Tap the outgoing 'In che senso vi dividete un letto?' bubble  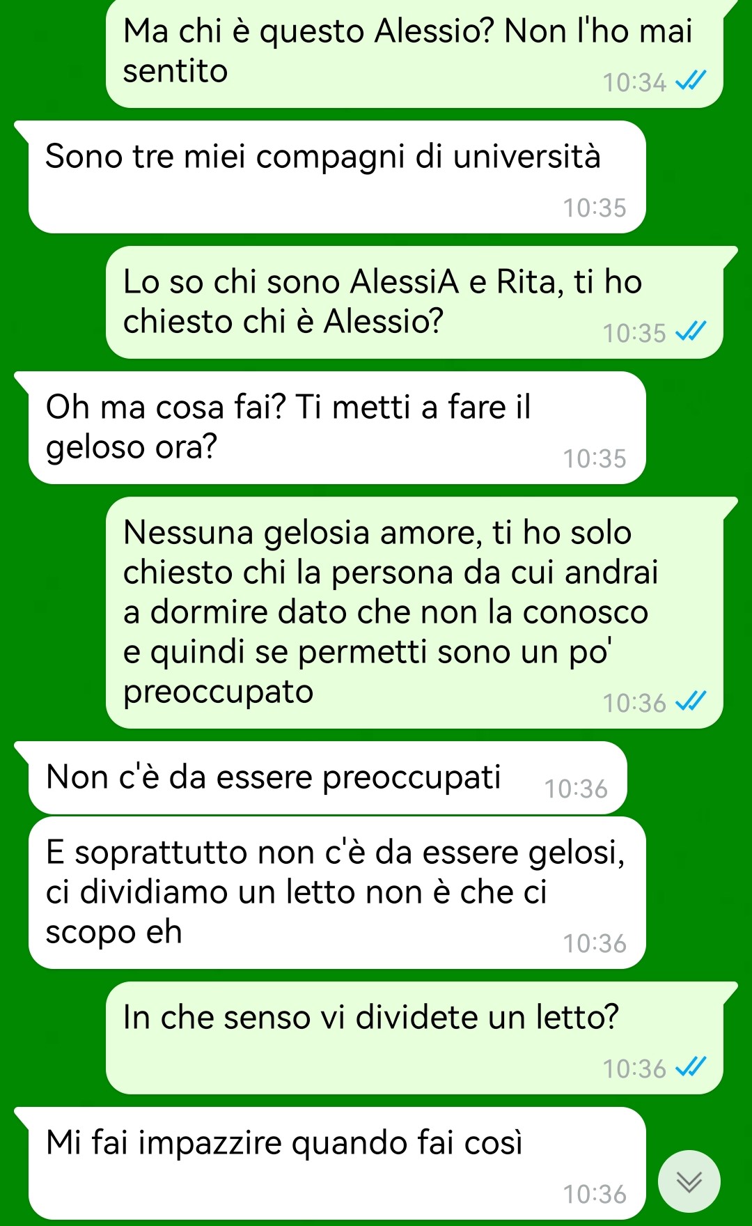click(414, 1038)
